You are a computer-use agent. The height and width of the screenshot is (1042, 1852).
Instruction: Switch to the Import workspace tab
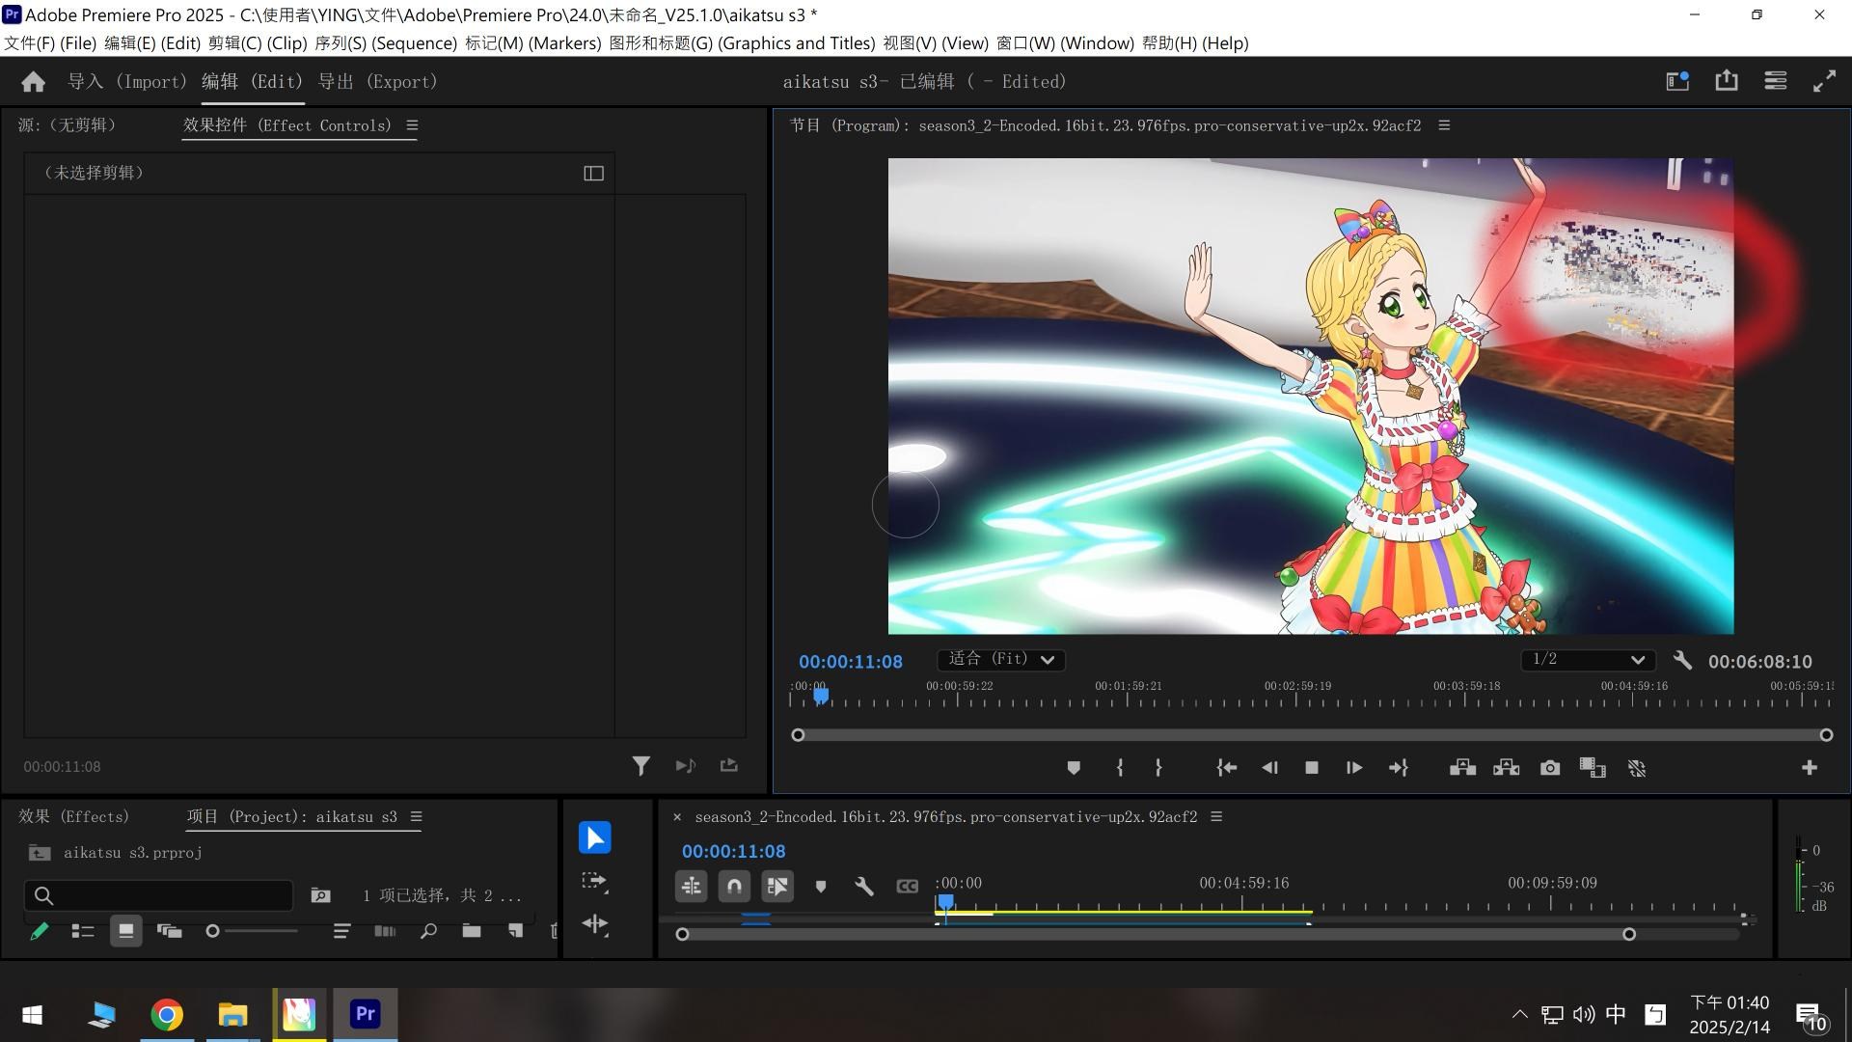(x=126, y=82)
